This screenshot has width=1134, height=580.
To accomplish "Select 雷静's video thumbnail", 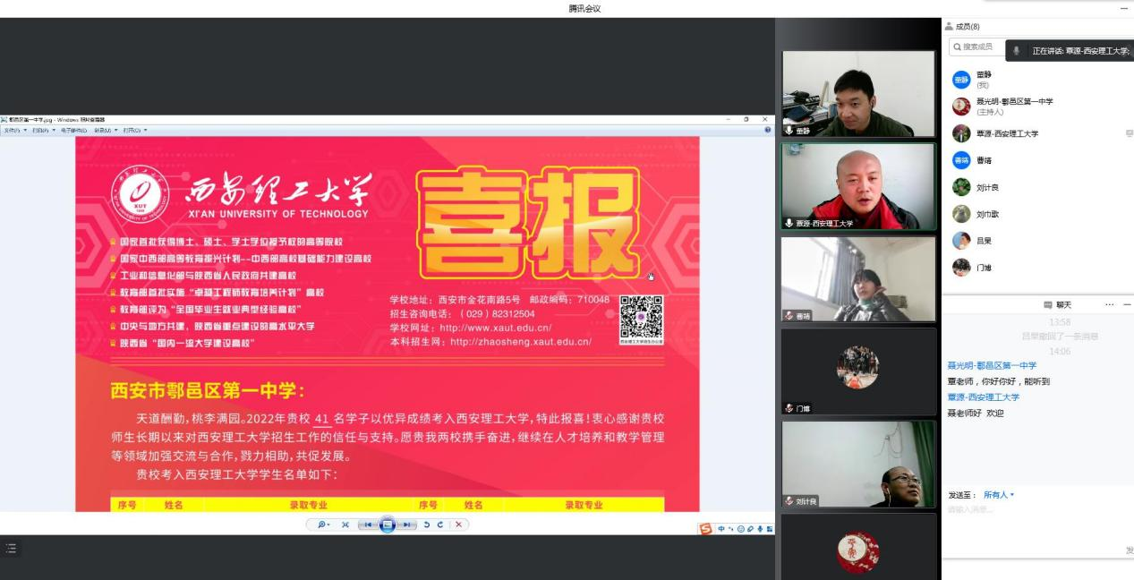I will (858, 93).
